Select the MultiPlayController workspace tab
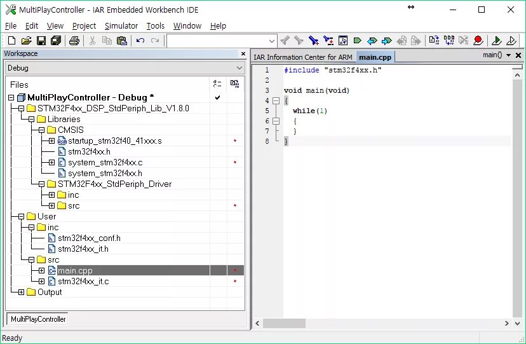Viewport: 526px width, 344px height. pyautogui.click(x=38, y=319)
